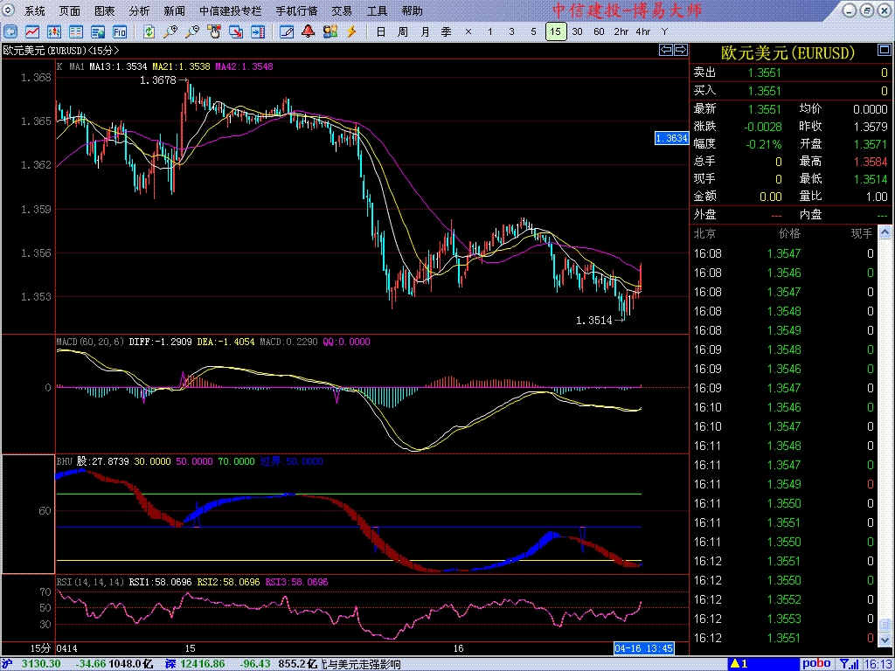Click the previous chart left arrow button
This screenshot has height=671, width=895.
666,50
